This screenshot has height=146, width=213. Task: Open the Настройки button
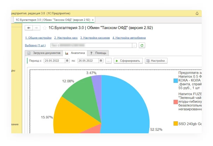[x=156, y=61]
